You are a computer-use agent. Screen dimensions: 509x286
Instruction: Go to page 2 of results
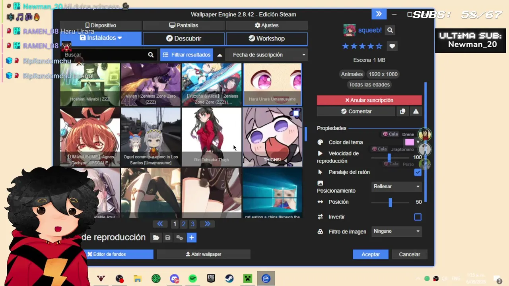[184, 224]
